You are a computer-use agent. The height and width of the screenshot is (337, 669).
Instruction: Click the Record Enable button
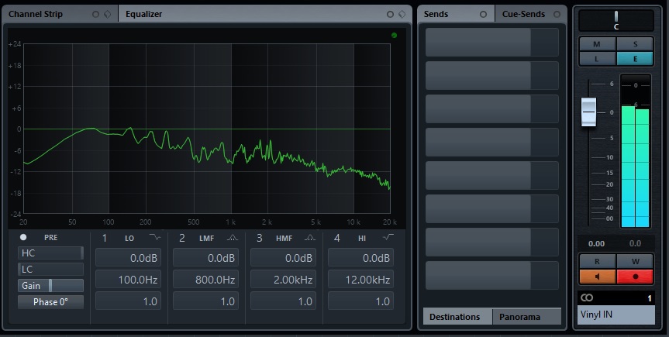[x=636, y=276]
